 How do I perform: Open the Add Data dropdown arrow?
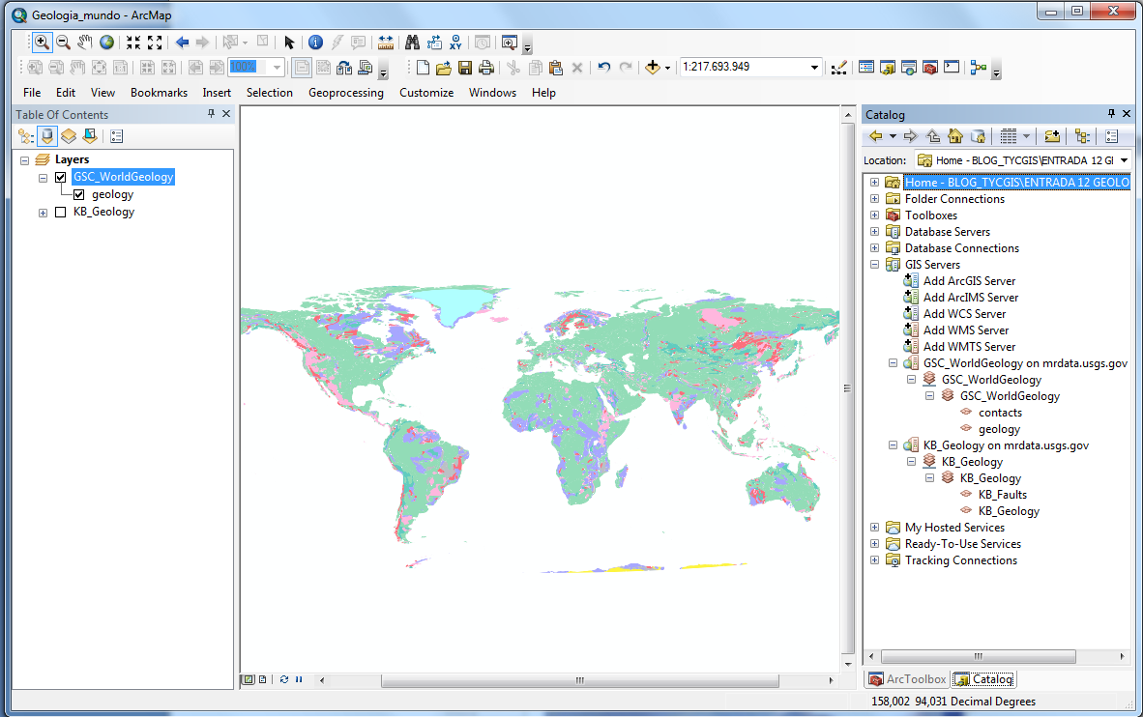pyautogui.click(x=668, y=68)
